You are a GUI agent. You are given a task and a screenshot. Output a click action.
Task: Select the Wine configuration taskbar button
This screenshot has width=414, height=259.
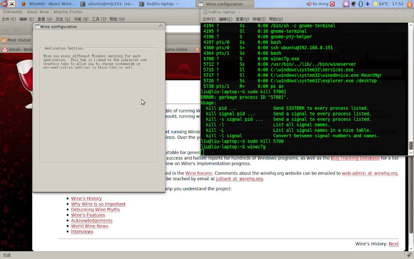(225, 4)
